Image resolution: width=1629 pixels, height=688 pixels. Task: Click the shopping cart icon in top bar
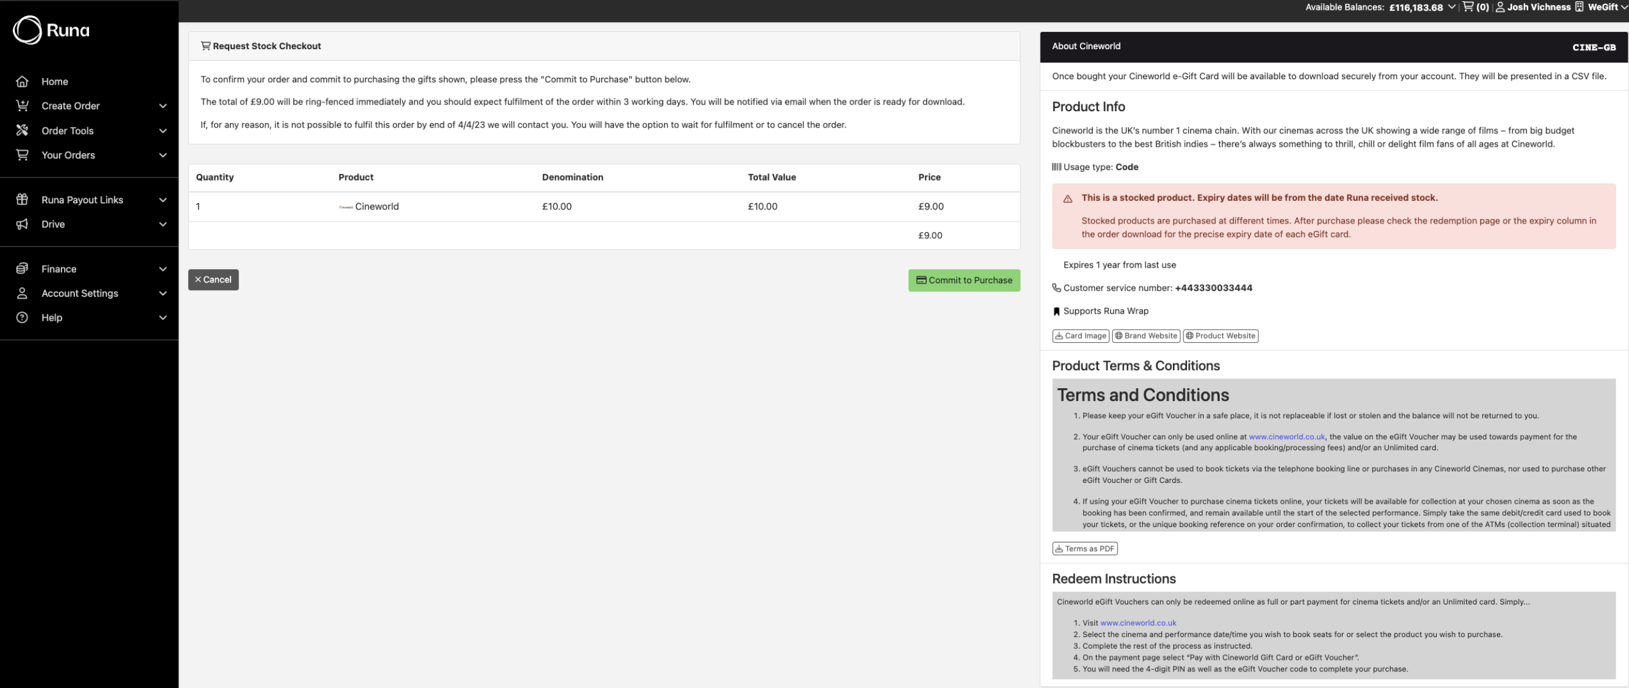(x=1468, y=7)
